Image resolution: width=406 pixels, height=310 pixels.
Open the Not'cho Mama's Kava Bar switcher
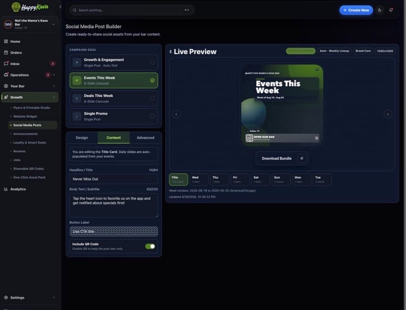[x=30, y=24]
